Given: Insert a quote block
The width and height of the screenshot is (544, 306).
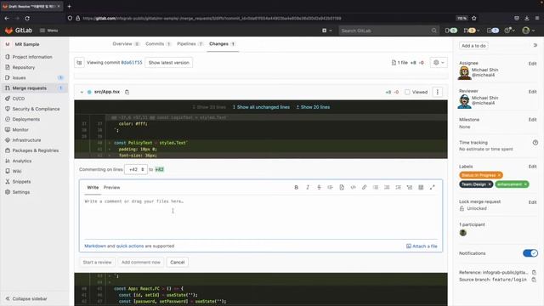Looking at the screenshot, I should click(331, 187).
